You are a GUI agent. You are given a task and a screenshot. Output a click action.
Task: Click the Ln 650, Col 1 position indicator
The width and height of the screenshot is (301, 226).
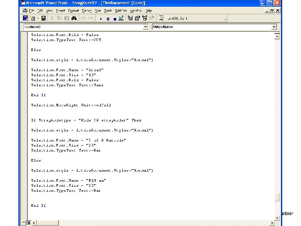click(x=177, y=18)
